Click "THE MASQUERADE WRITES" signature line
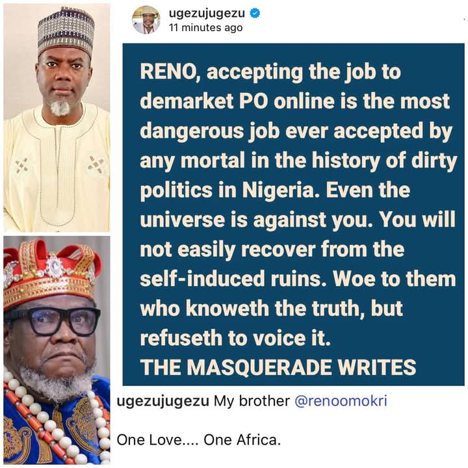The width and height of the screenshot is (468, 468). pos(278,367)
